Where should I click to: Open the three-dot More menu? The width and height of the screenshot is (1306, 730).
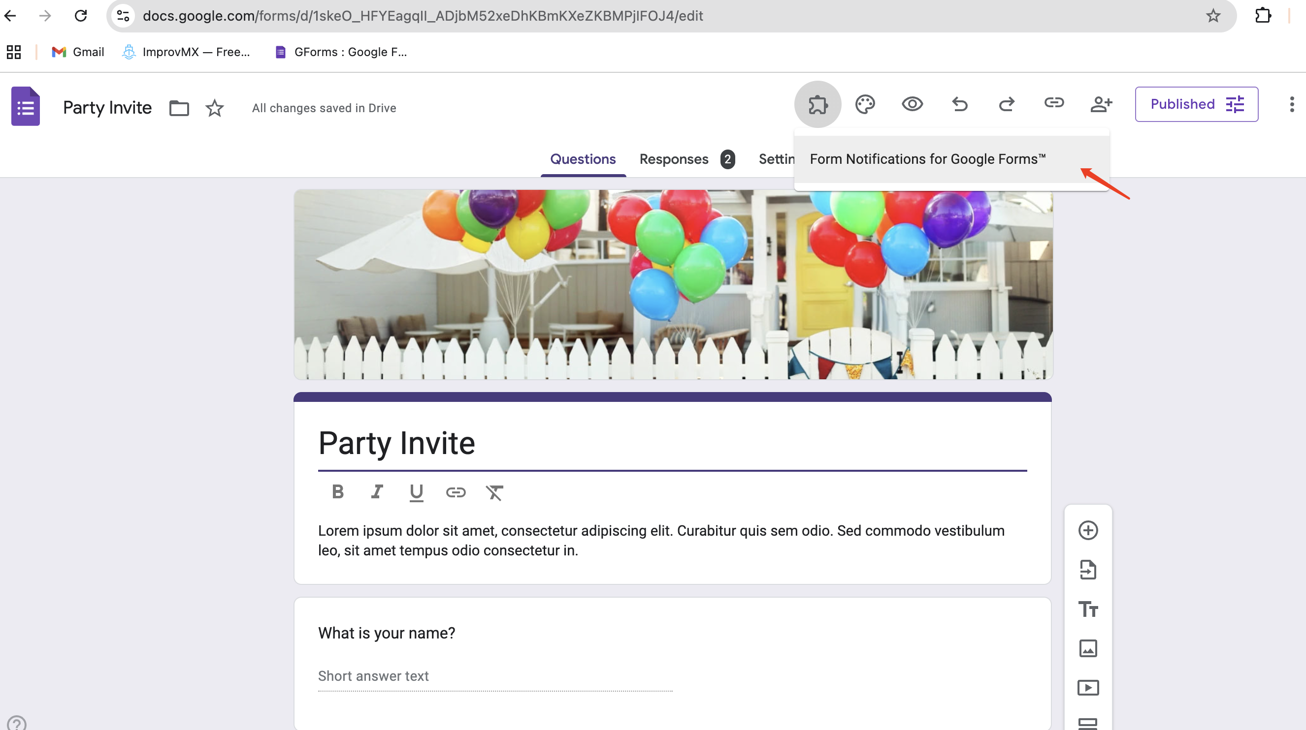(x=1291, y=104)
